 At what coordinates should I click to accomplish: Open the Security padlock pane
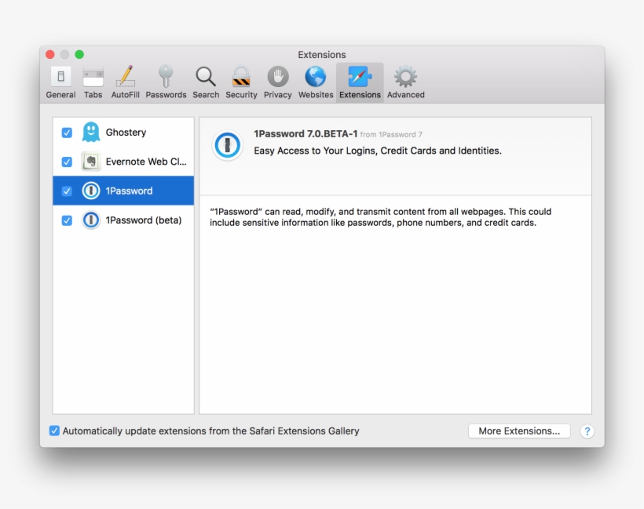click(241, 82)
